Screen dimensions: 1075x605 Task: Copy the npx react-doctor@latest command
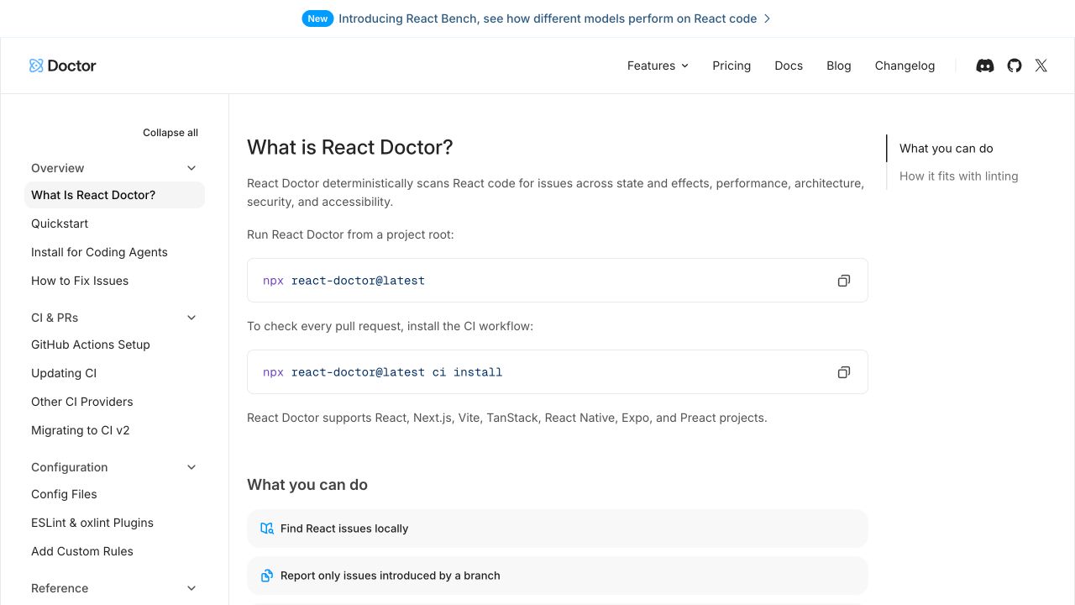click(844, 281)
